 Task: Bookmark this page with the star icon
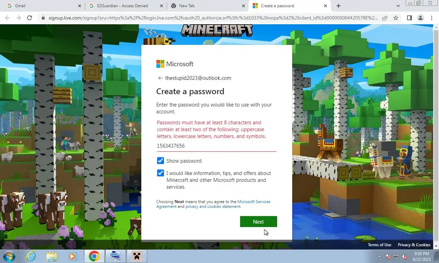click(x=396, y=18)
